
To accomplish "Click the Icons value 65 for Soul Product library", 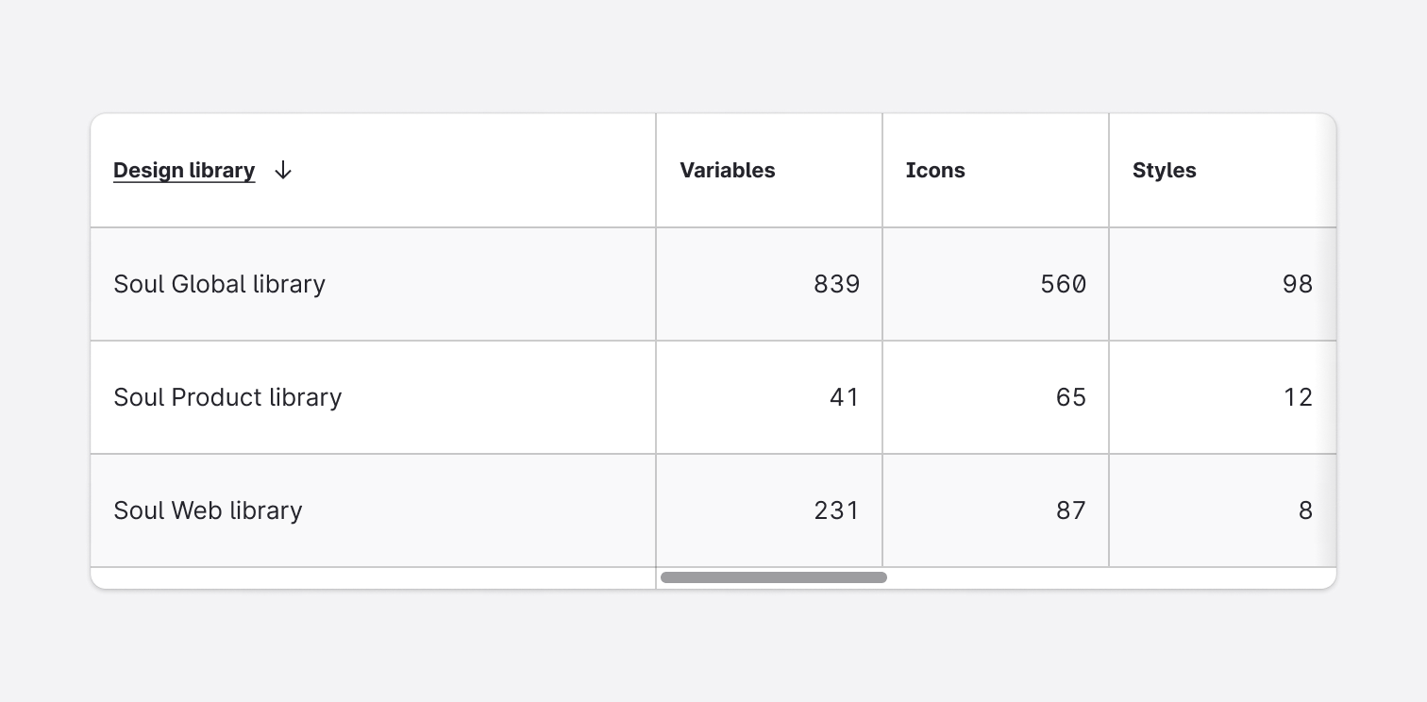I will click(x=1071, y=397).
